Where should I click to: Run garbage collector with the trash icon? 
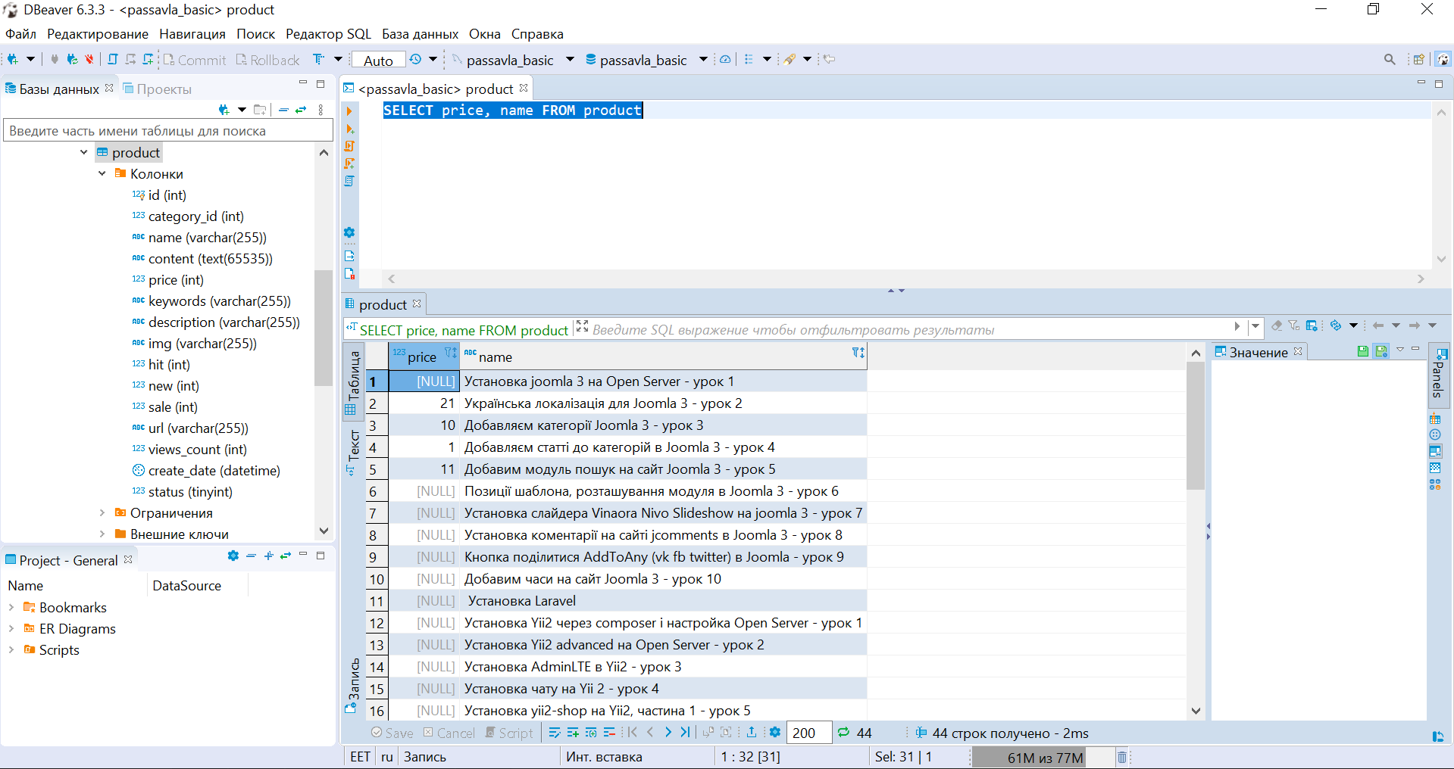pyautogui.click(x=1122, y=757)
